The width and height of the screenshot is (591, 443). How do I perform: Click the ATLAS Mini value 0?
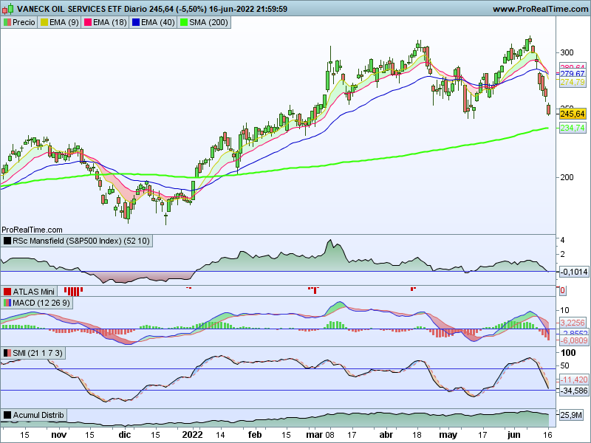click(x=562, y=290)
